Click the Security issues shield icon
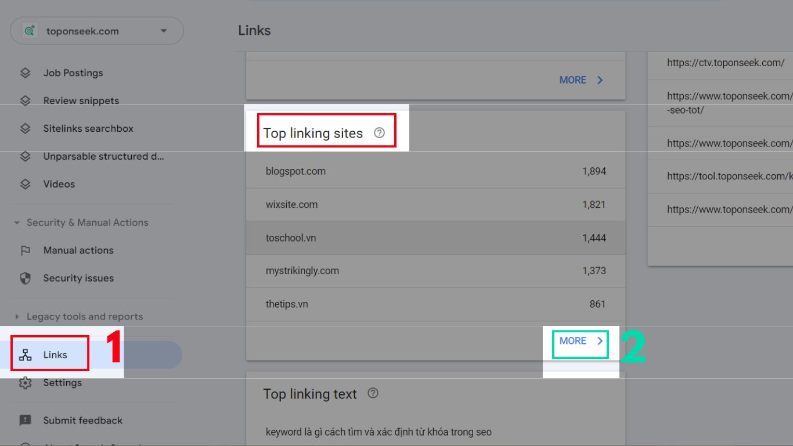 [25, 278]
